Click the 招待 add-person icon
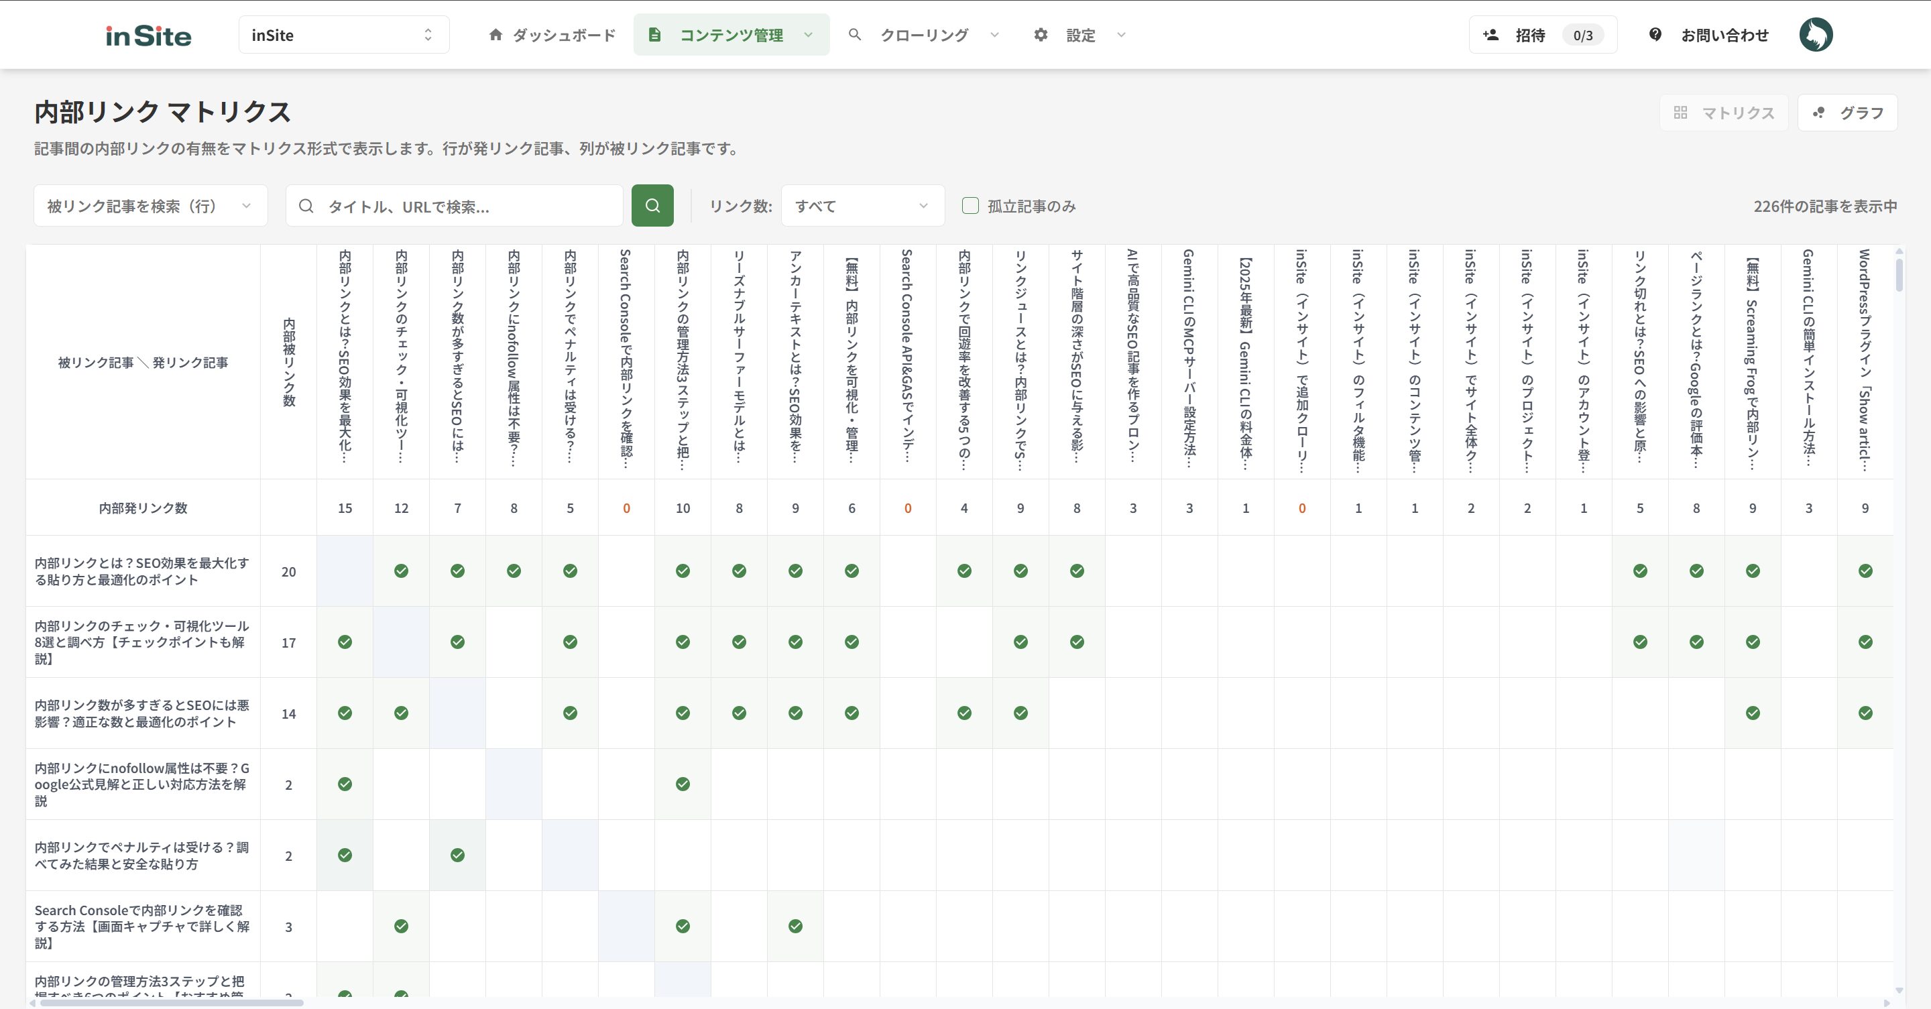The height and width of the screenshot is (1009, 1931). pyautogui.click(x=1491, y=34)
